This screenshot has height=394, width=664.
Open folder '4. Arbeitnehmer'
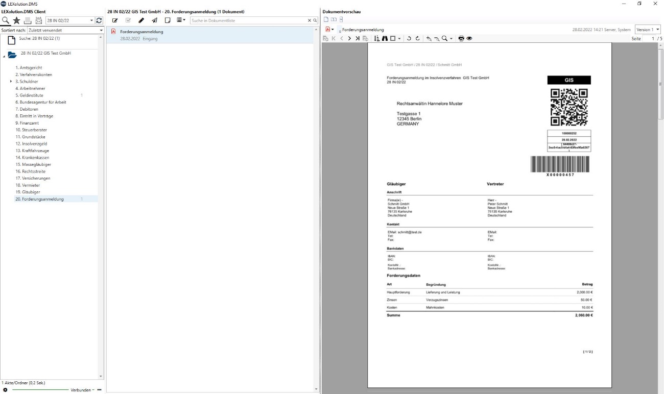(30, 88)
